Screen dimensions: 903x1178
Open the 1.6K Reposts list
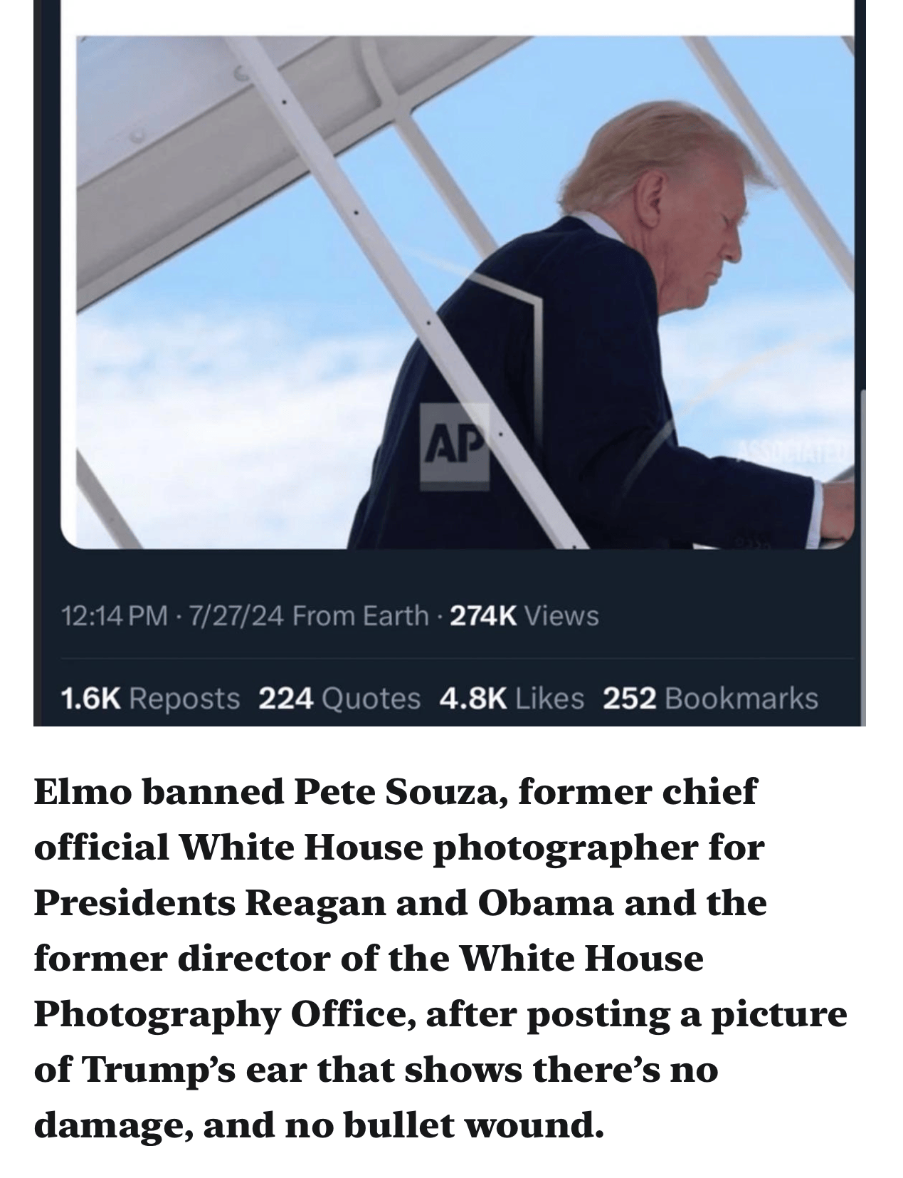tap(150, 699)
